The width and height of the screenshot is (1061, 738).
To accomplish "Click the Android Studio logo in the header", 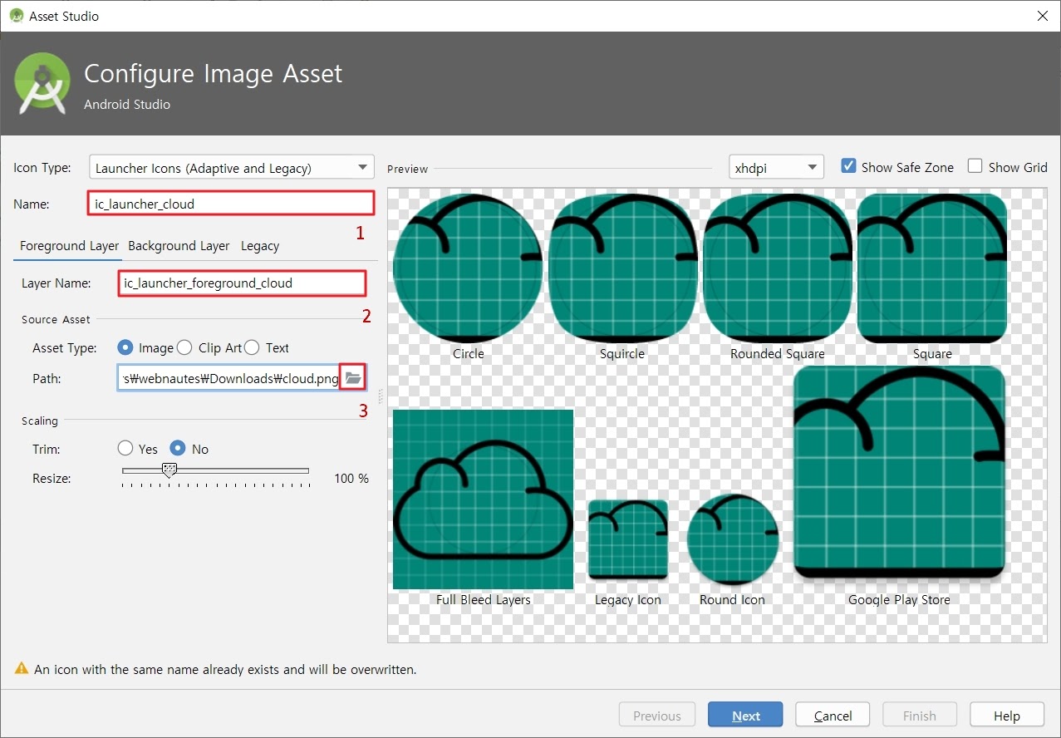I will [x=42, y=83].
